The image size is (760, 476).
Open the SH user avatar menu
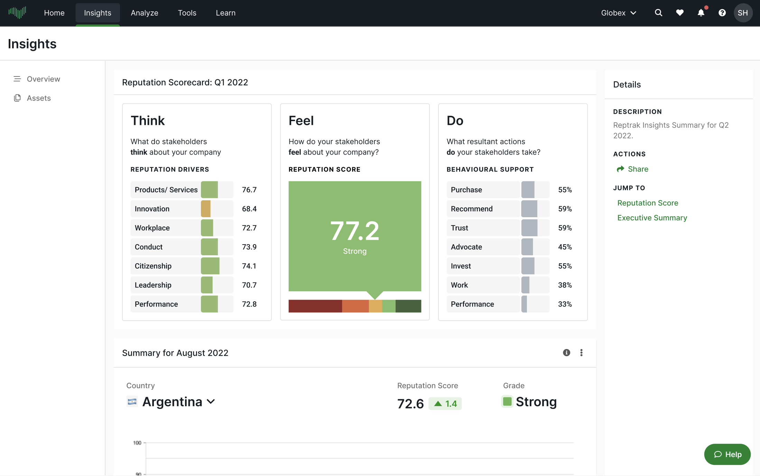coord(743,13)
